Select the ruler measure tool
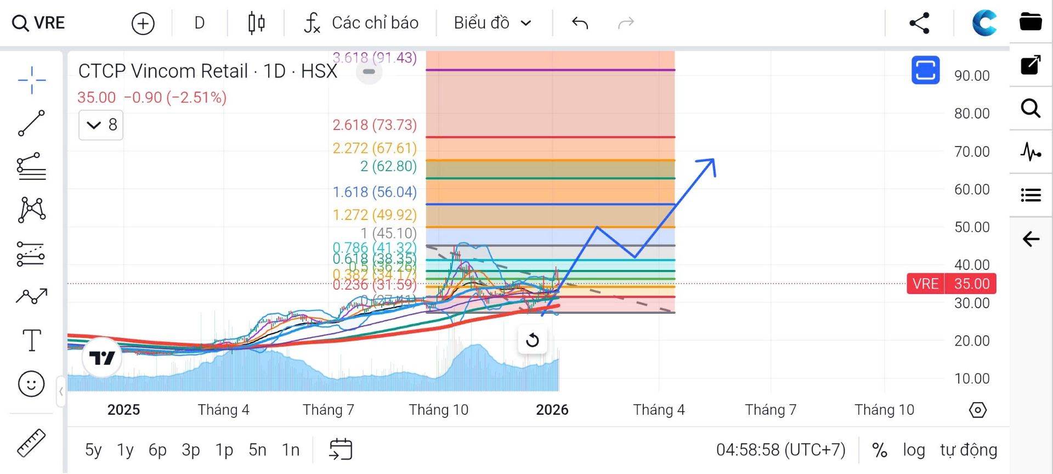The height and width of the screenshot is (474, 1053). click(x=31, y=443)
